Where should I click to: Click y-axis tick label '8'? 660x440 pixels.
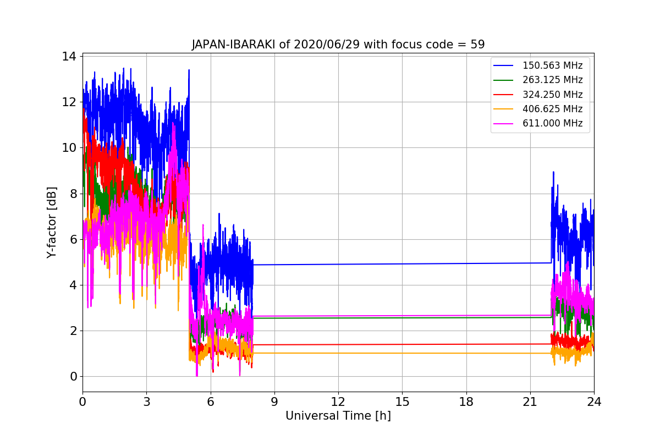(x=74, y=193)
